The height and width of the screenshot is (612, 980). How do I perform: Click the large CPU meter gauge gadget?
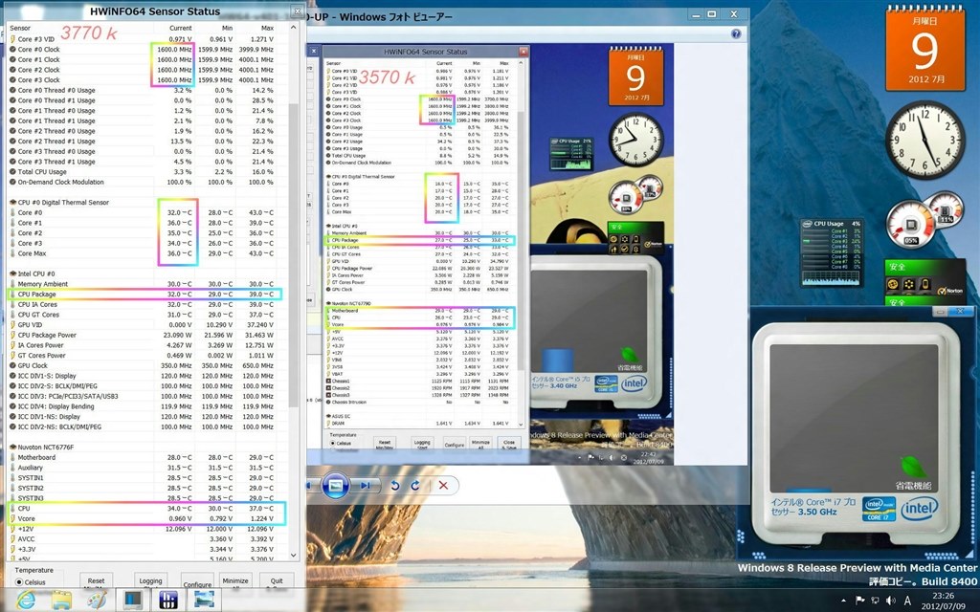tap(912, 225)
